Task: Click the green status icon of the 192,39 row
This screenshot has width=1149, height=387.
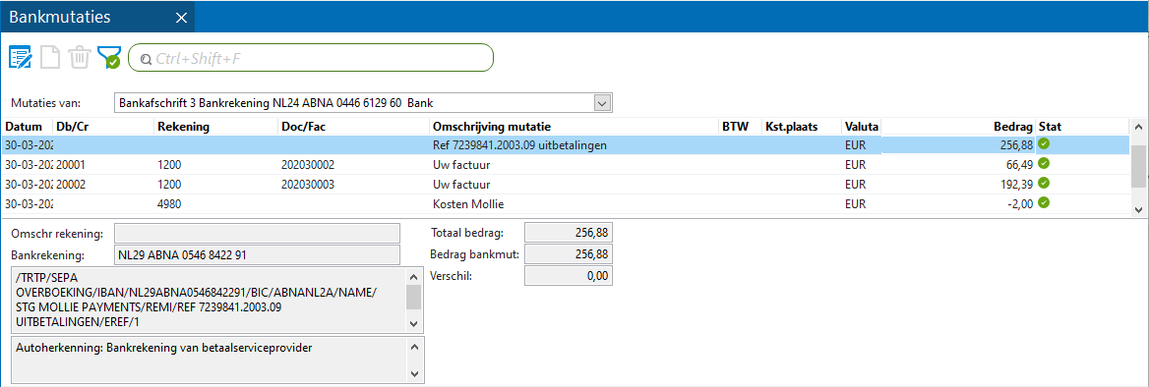Action: click(x=1044, y=182)
